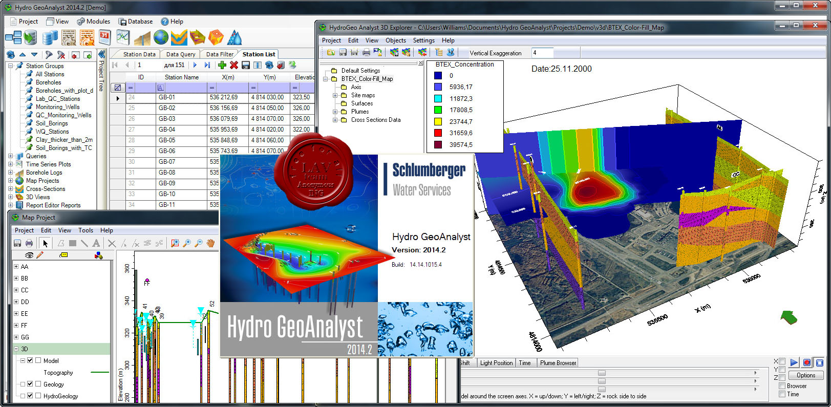The height and width of the screenshot is (407, 831).
Task: Click the save floppy icon in Station List
Action: pyautogui.click(x=246, y=65)
